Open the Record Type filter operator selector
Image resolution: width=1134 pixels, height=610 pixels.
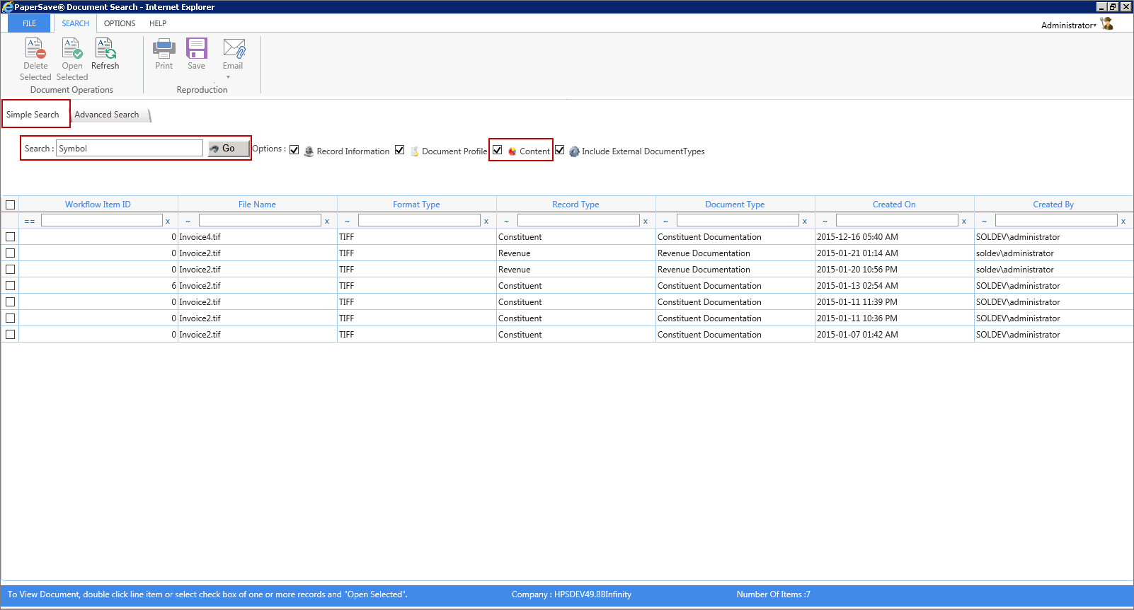coord(506,221)
